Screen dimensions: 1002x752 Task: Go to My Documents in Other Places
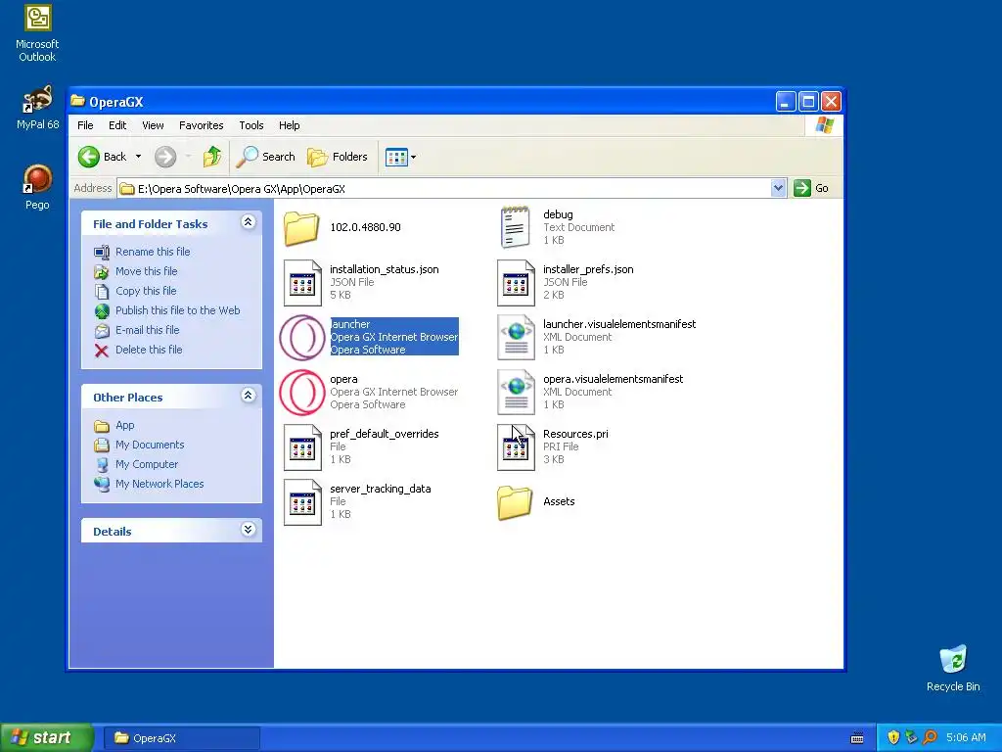coord(150,445)
